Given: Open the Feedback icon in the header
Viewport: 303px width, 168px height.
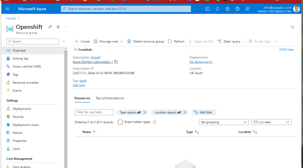Looking at the screenshot, I should tap(247, 9).
